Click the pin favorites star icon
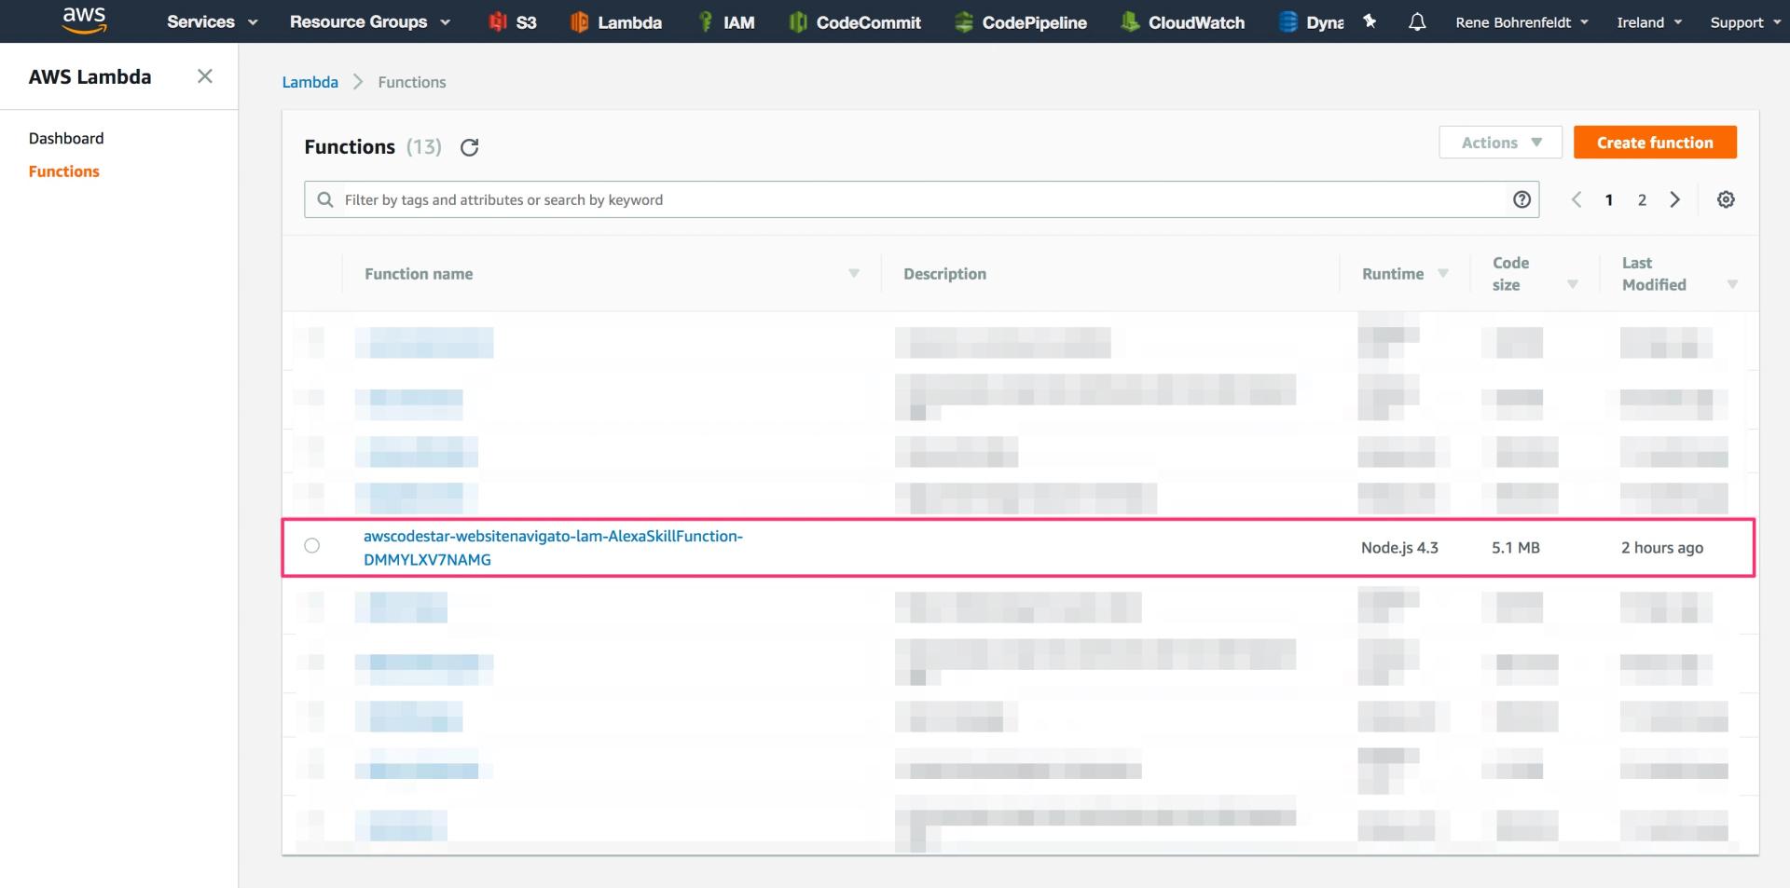This screenshot has width=1790, height=888. pyautogui.click(x=1370, y=21)
